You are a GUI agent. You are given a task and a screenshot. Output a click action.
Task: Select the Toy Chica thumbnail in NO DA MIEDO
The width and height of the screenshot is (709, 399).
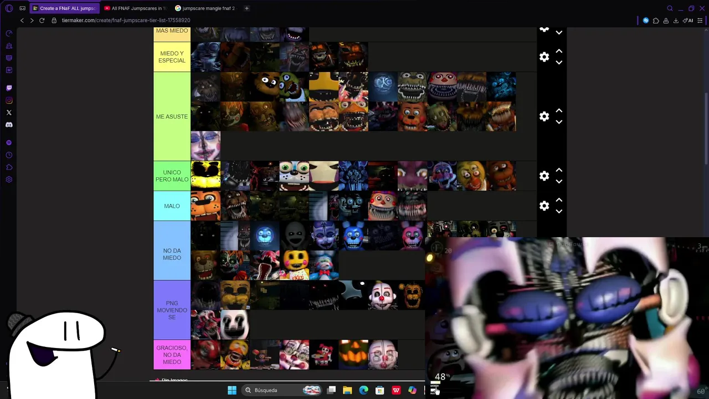click(294, 265)
